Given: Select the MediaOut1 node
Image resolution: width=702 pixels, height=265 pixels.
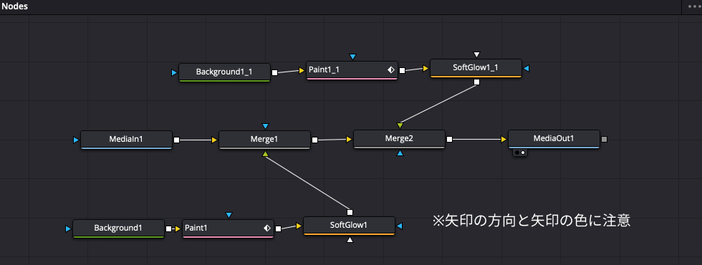Looking at the screenshot, I should point(554,139).
